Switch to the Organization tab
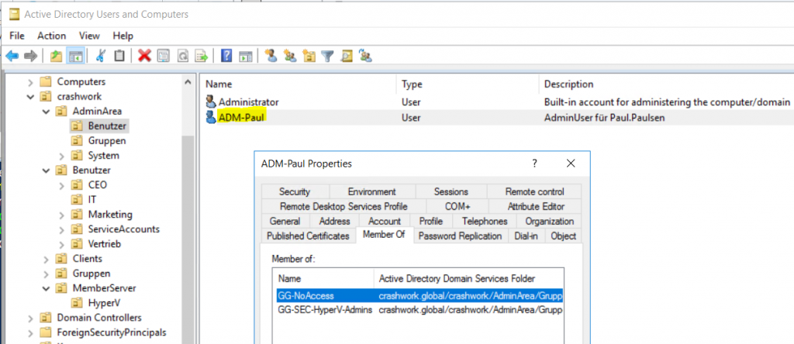This screenshot has height=344, width=794. coord(550,221)
